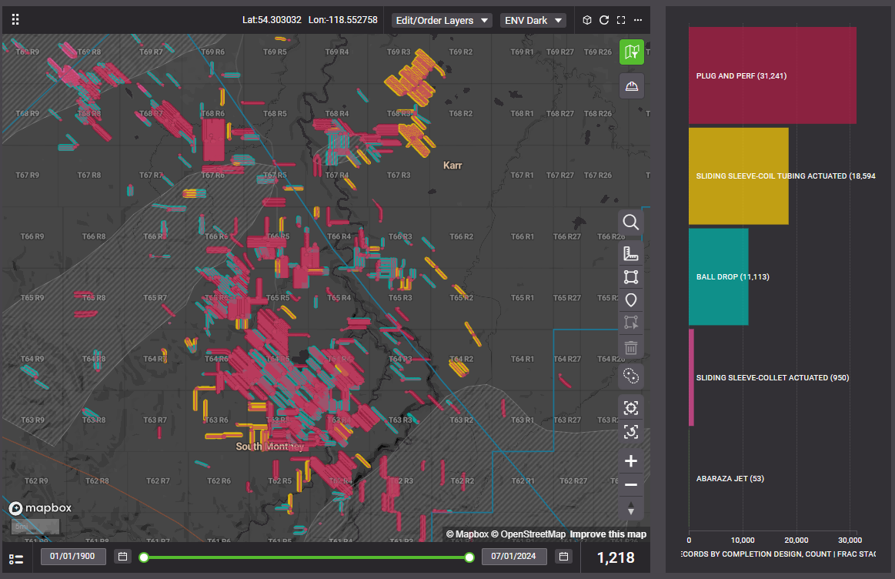This screenshot has height=579, width=895.
Task: Toggle the 3D cube view
Action: [x=586, y=20]
